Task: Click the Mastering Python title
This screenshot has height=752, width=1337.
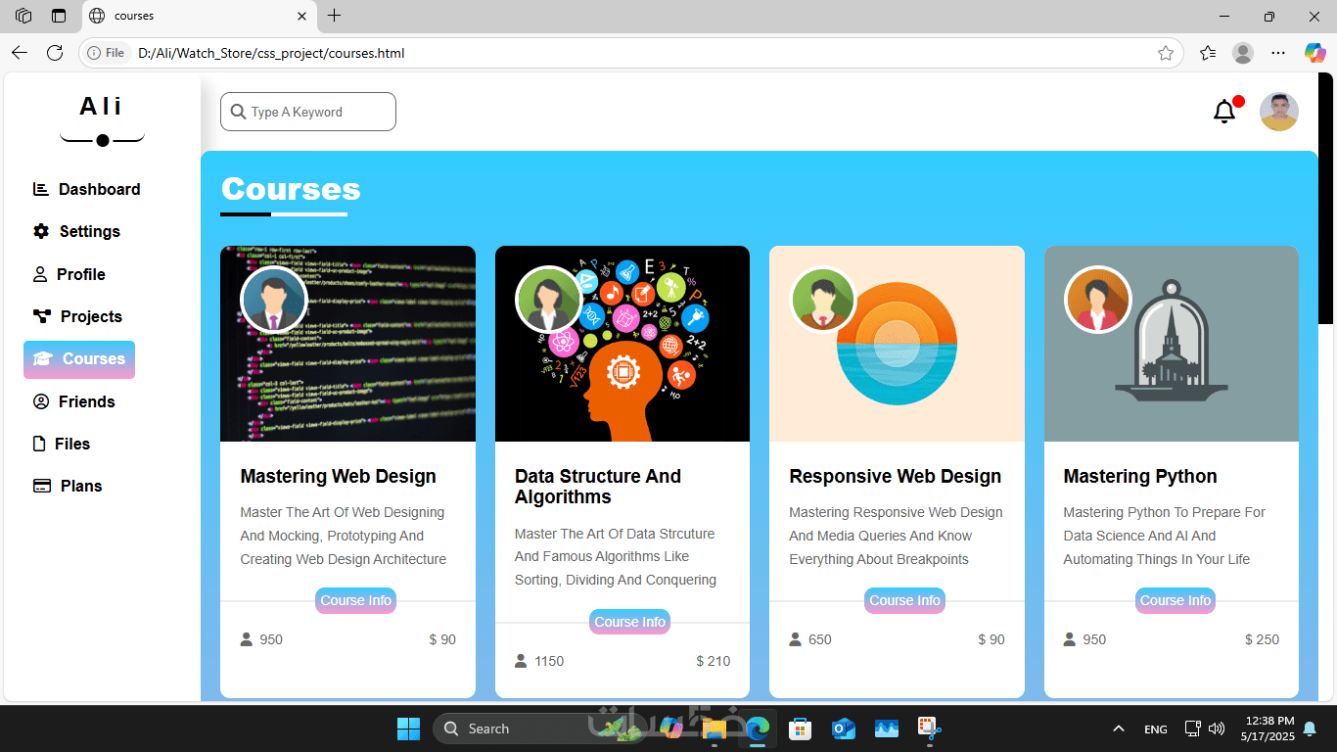Action: click(x=1140, y=477)
